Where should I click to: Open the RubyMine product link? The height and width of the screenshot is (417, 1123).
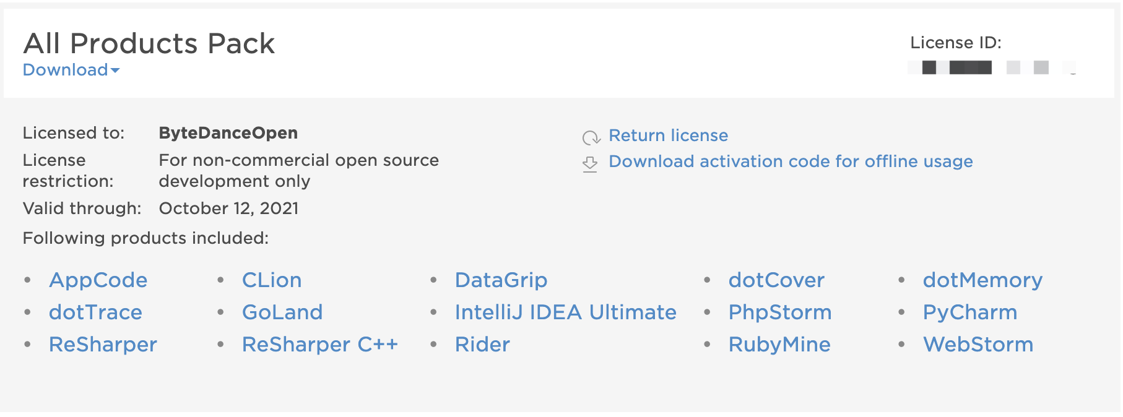click(779, 345)
